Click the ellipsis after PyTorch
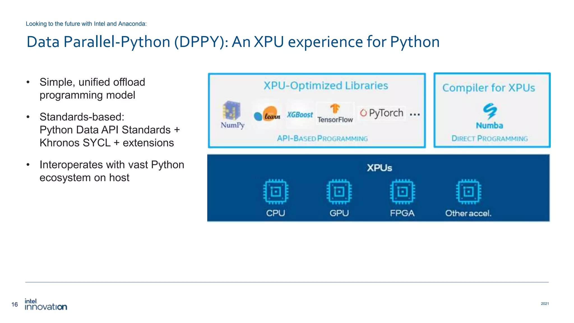This screenshot has width=574, height=323. tap(415, 114)
